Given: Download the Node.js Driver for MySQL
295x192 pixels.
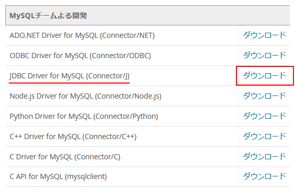Looking at the screenshot, I should (x=264, y=96).
